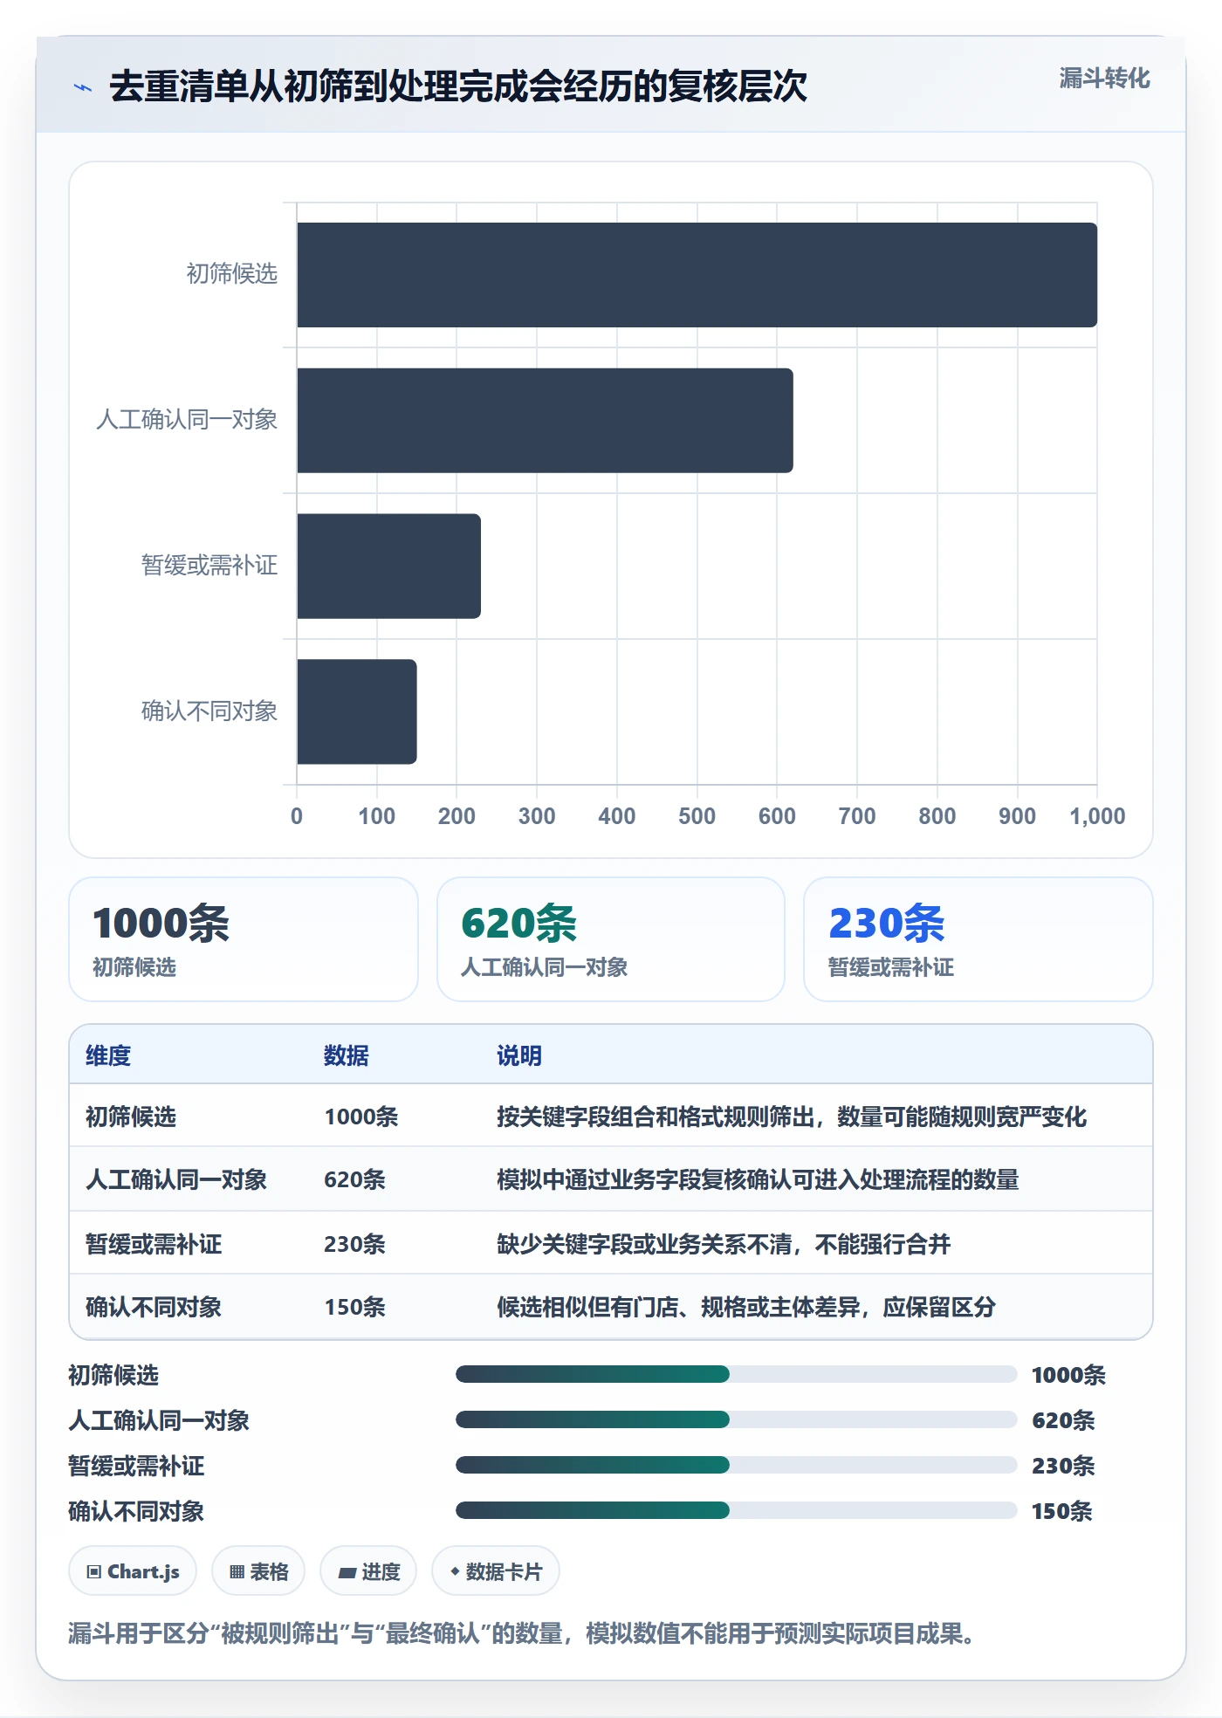Viewport: 1222px width, 1718px height.
Task: Click the 表格 tag chip
Action: (x=258, y=1571)
